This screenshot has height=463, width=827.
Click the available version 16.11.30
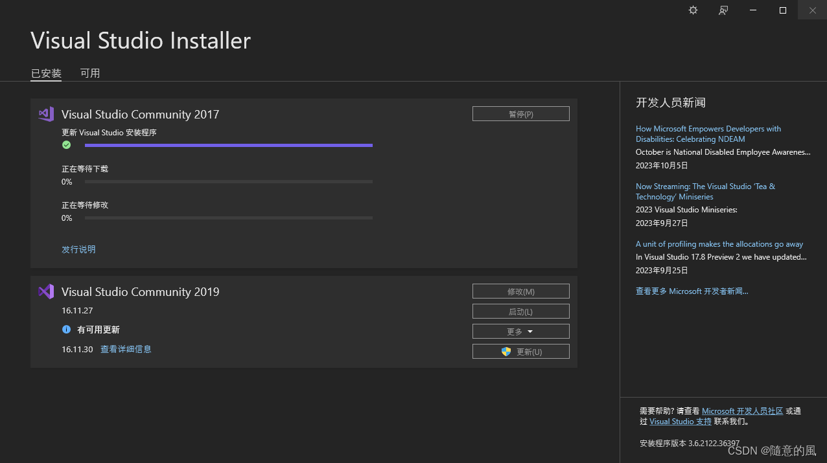coord(77,349)
